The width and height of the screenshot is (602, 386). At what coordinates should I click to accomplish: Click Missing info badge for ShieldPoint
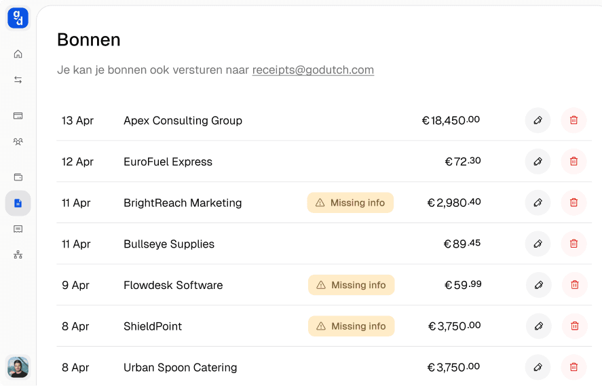pos(351,326)
